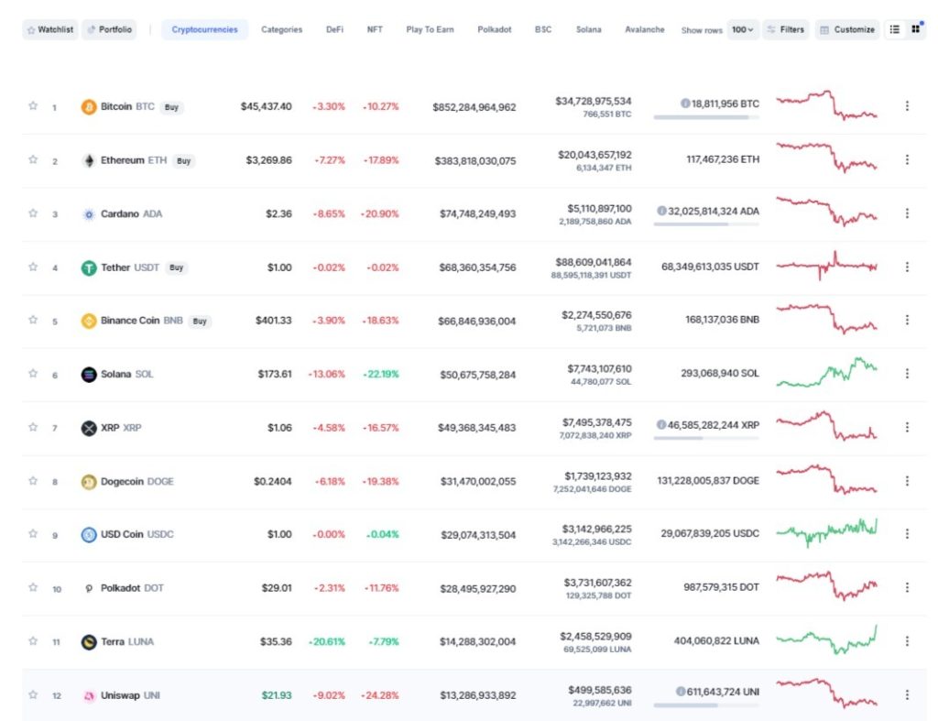Click XRP circulating supply progress bar

point(706,439)
